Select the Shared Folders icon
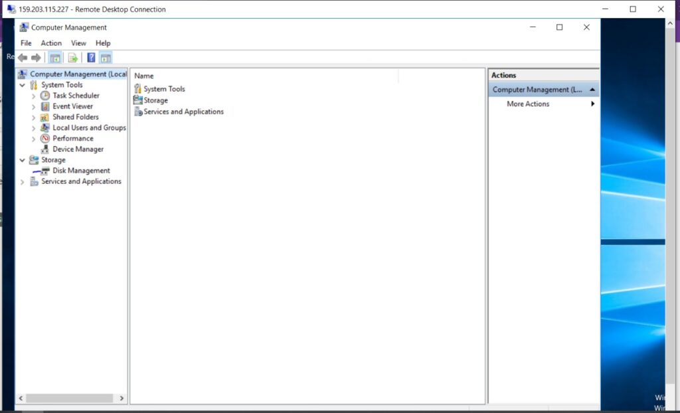This screenshot has width=680, height=413. (45, 117)
